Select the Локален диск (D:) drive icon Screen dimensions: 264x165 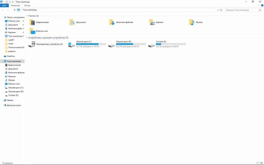pyautogui.click(x=111, y=45)
